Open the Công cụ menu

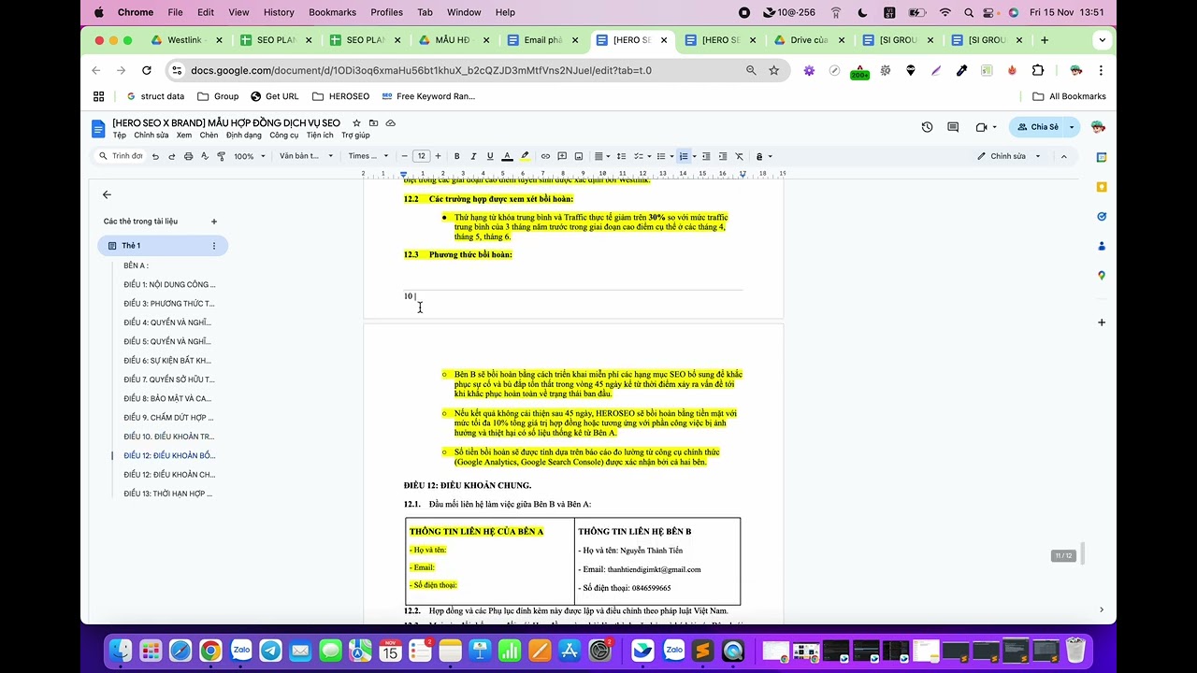tap(284, 136)
